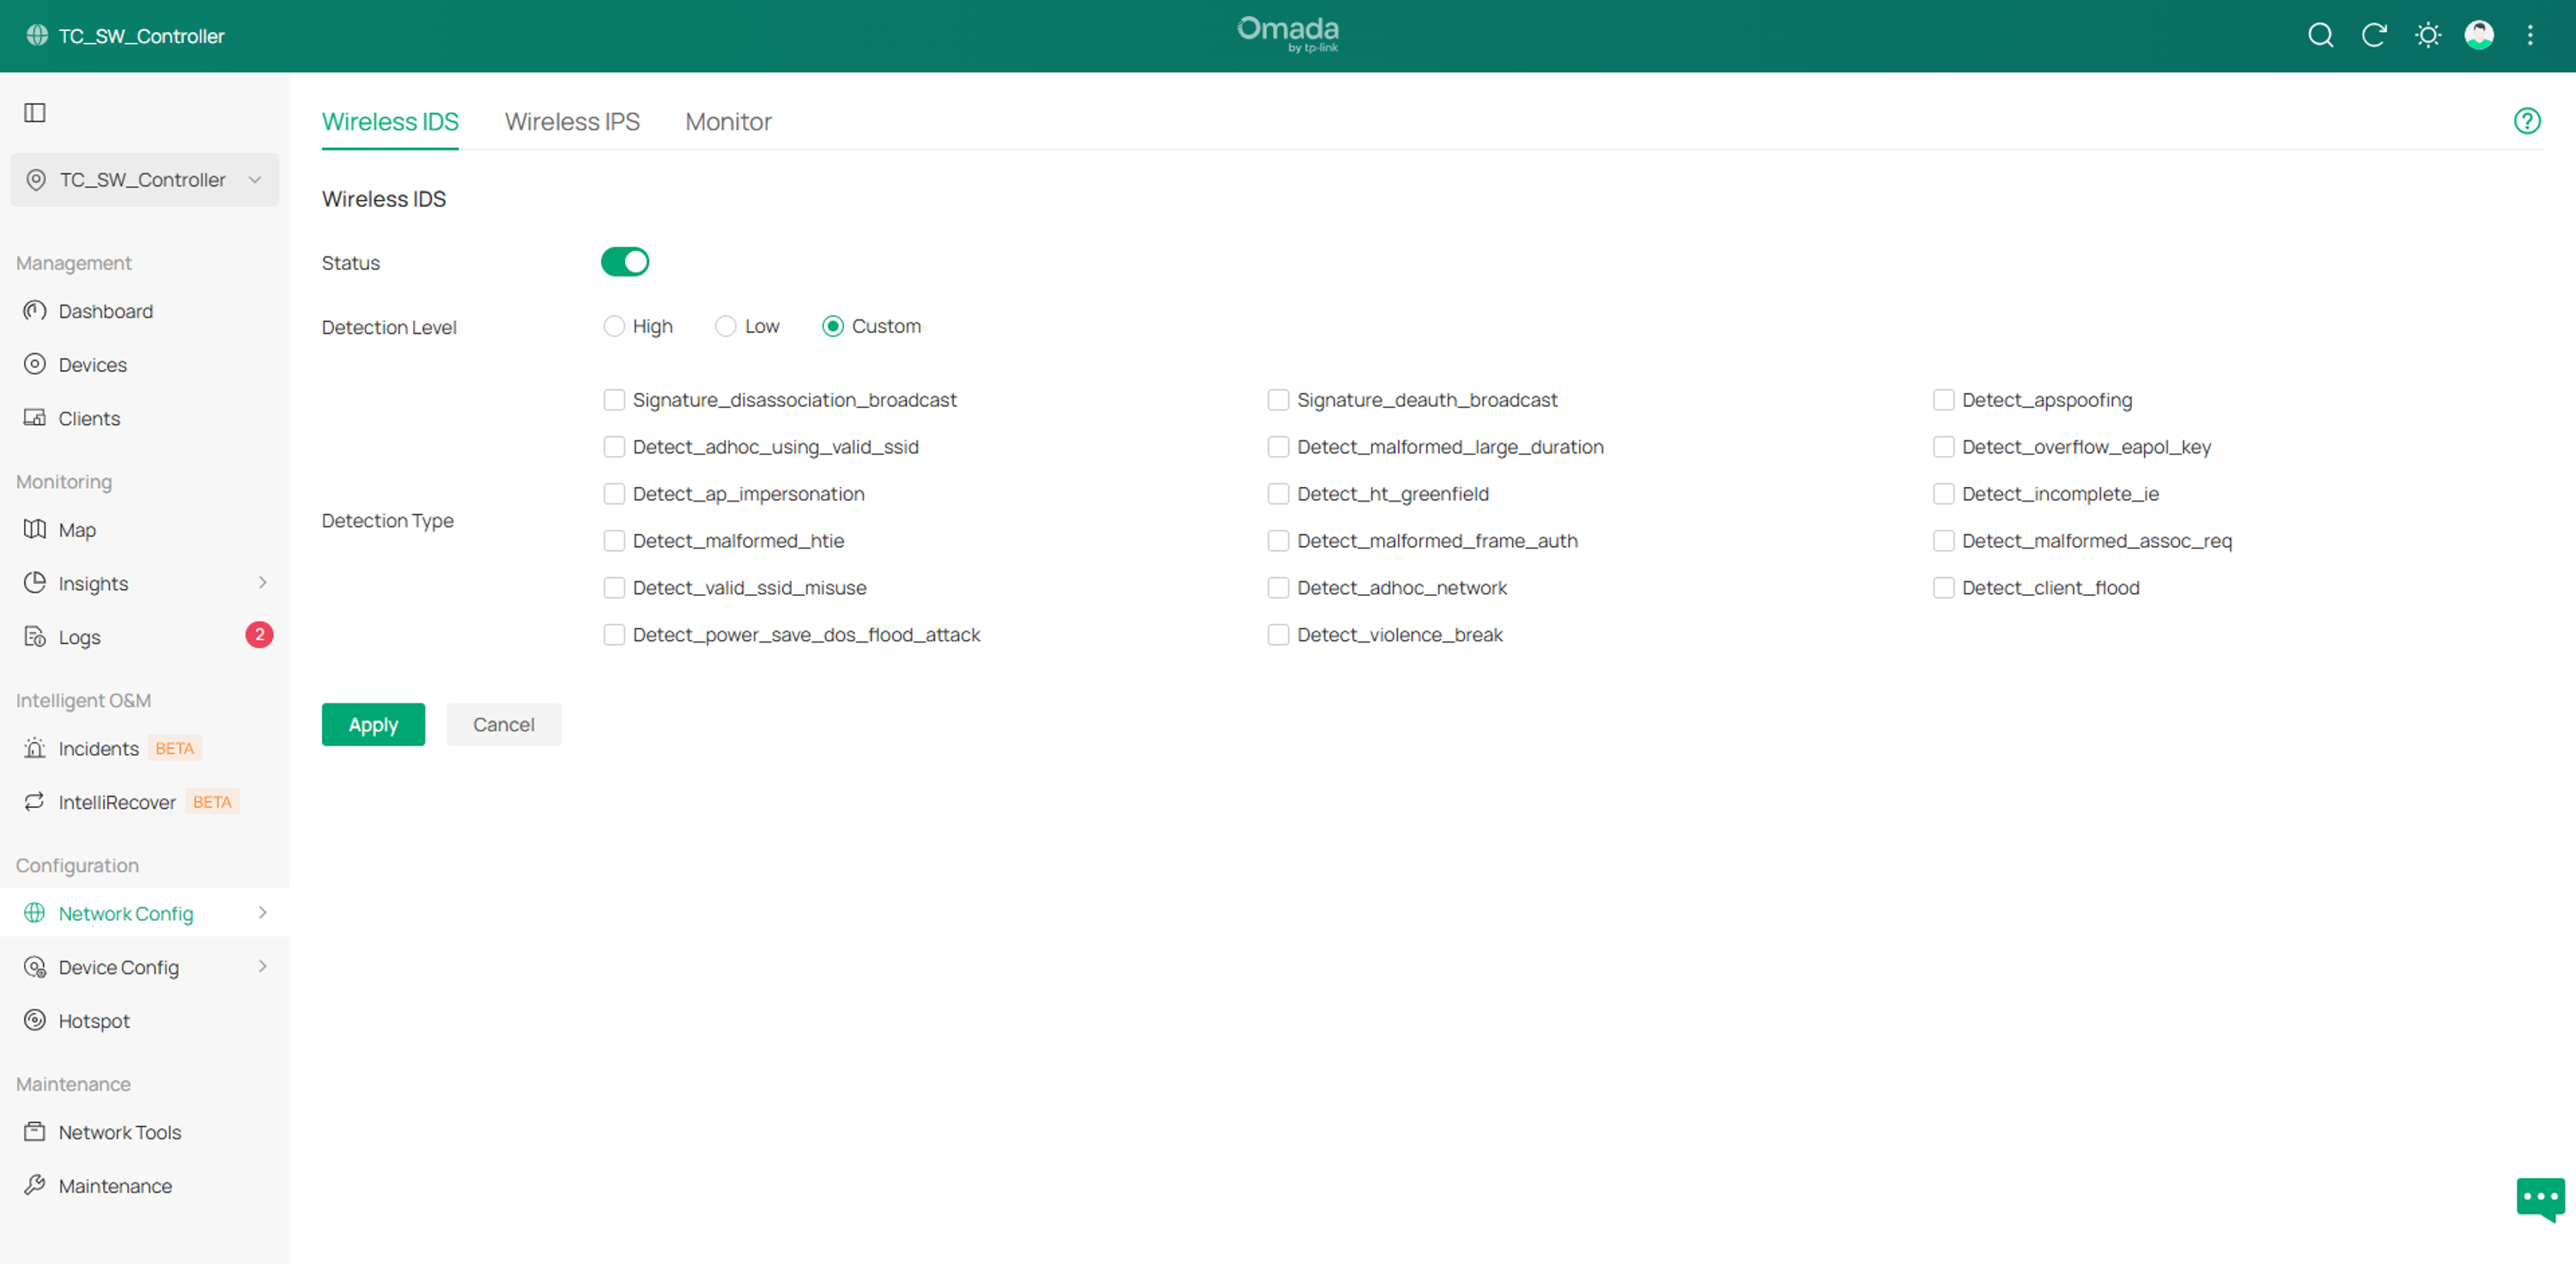Tick Detect_overflow_eapol_key
The width and height of the screenshot is (2576, 1264).
pyautogui.click(x=1943, y=447)
